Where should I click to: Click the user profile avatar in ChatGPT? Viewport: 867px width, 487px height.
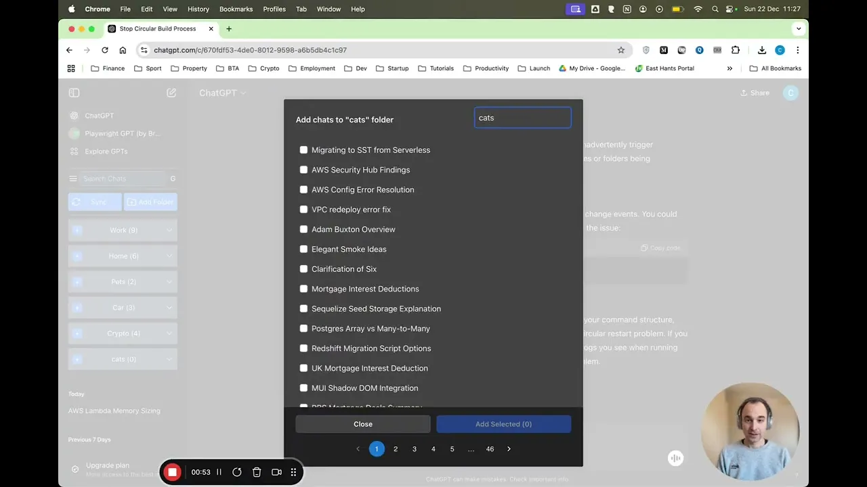pyautogui.click(x=790, y=93)
